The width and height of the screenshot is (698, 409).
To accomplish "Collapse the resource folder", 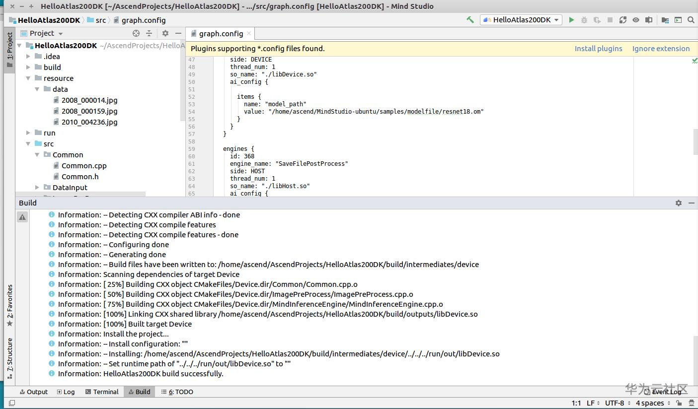I will 28,78.
